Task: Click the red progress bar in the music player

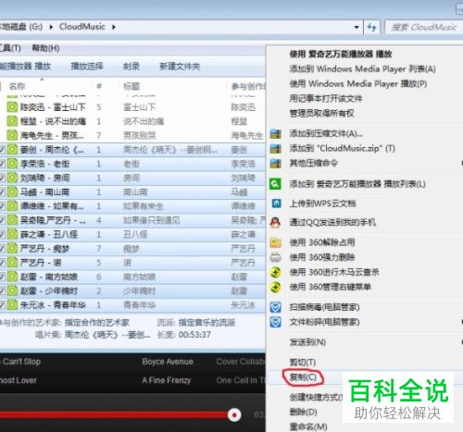Action: pyautogui.click(x=114, y=415)
